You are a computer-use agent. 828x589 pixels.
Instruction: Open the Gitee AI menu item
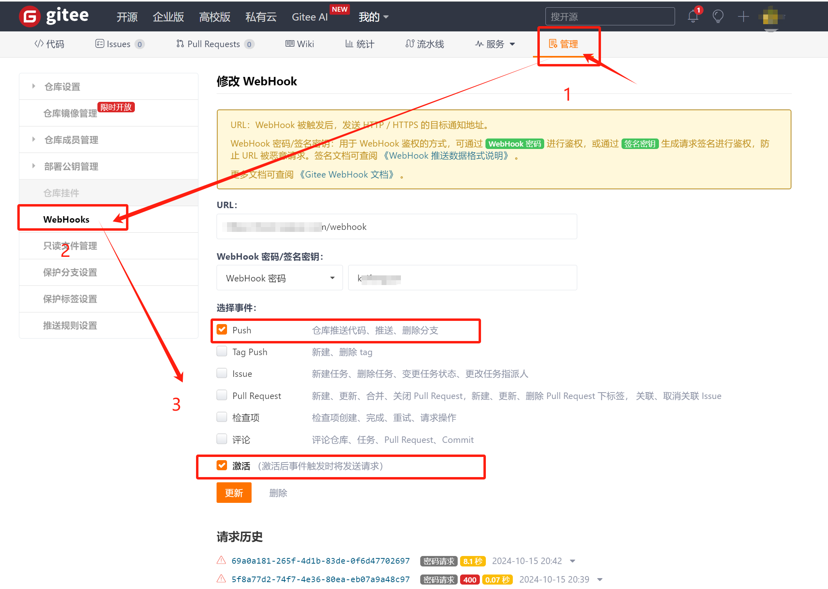pos(310,17)
